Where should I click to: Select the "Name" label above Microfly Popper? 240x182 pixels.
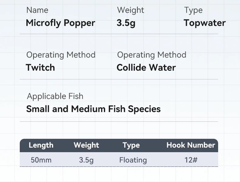(x=37, y=10)
